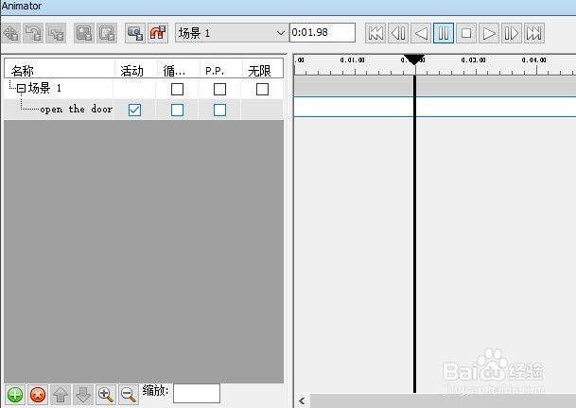The height and width of the screenshot is (408, 576).
Task: Select the rotate animation set tool
Action: (33, 33)
